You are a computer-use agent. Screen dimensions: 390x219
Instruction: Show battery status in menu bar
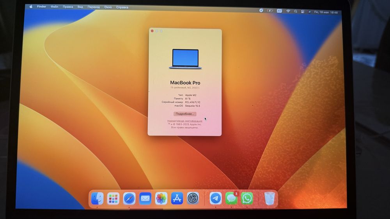click(x=270, y=11)
